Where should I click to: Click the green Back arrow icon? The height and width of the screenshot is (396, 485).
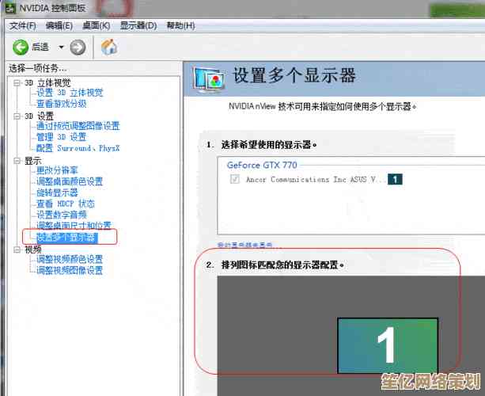[20, 48]
